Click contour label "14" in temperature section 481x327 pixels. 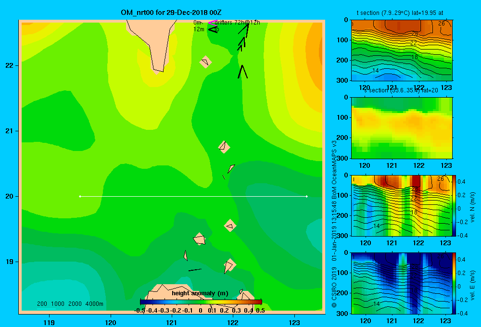click(x=376, y=71)
